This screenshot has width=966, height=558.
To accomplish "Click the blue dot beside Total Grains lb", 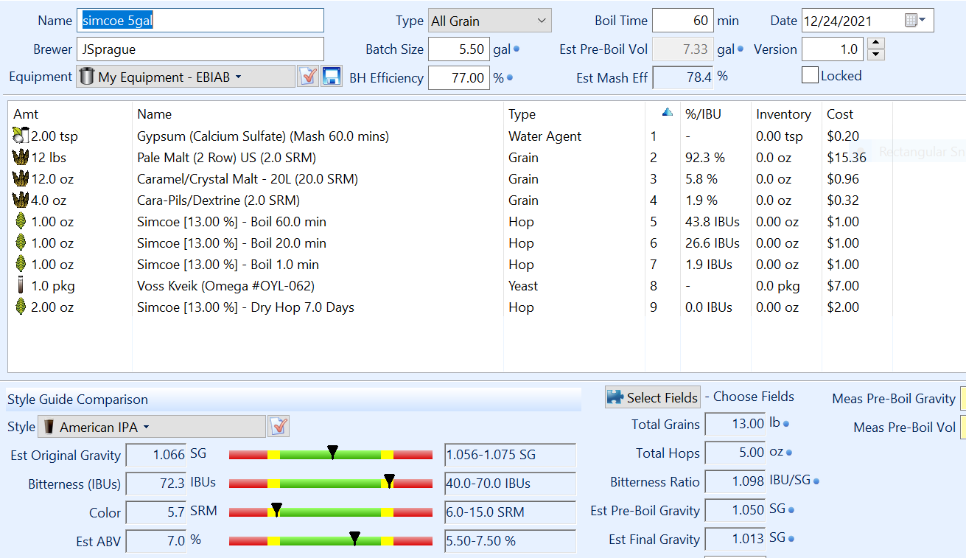I will 786,424.
